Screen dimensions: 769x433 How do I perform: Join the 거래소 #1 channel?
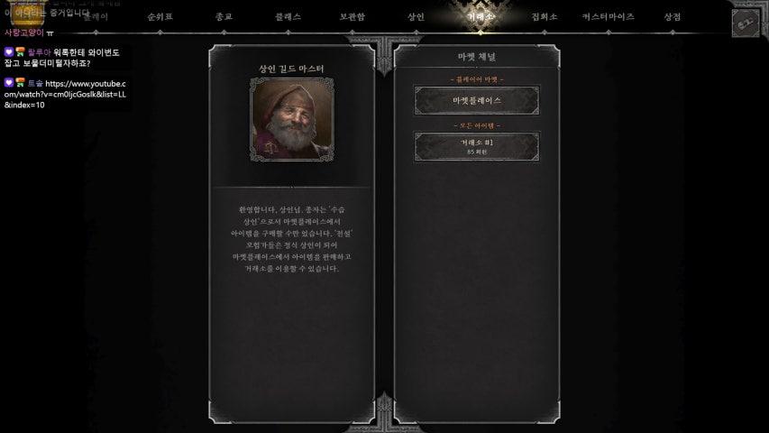pyautogui.click(x=477, y=146)
